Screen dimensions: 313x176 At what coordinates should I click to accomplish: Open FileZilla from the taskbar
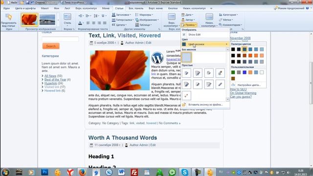point(134,172)
